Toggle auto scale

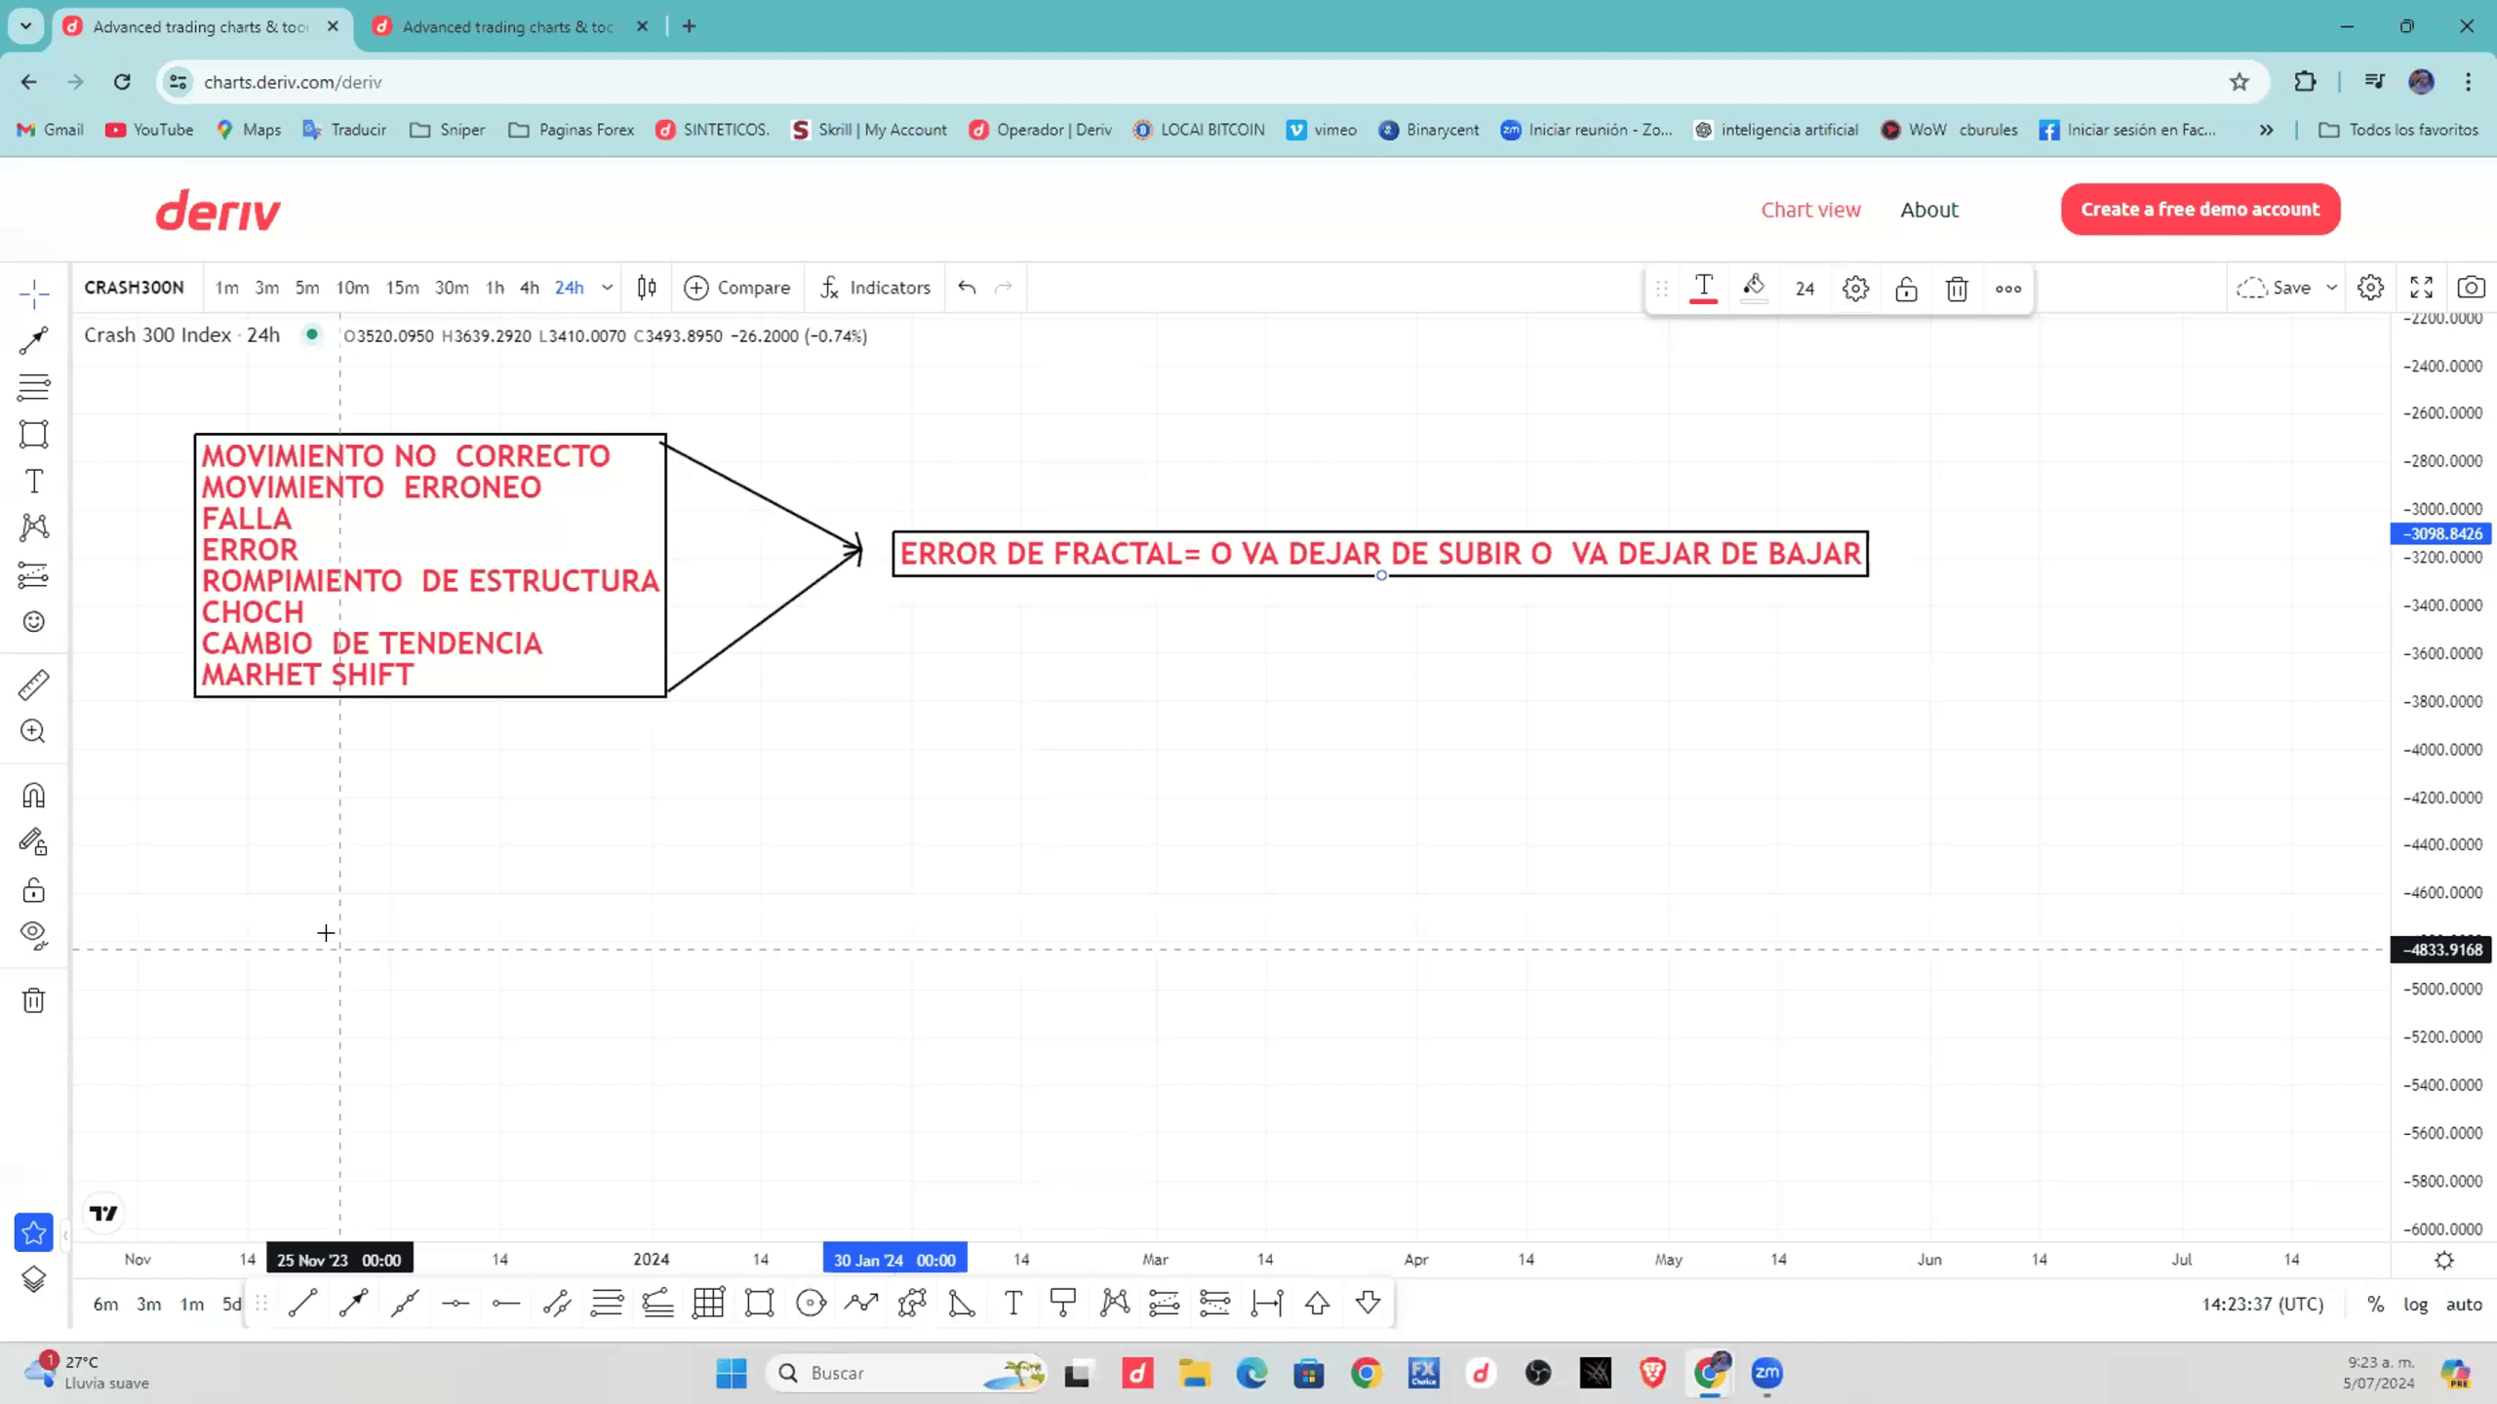click(2464, 1305)
